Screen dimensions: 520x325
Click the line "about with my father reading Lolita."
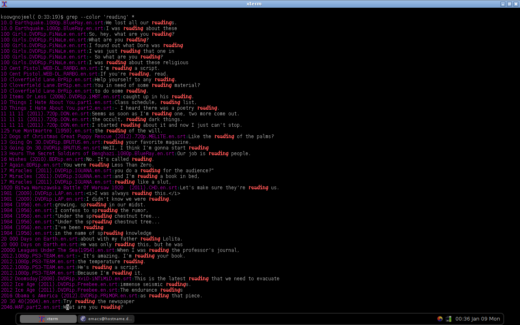tap(131, 239)
